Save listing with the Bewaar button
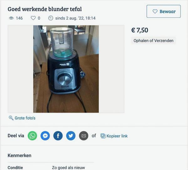This screenshot has width=188, height=170. [164, 11]
